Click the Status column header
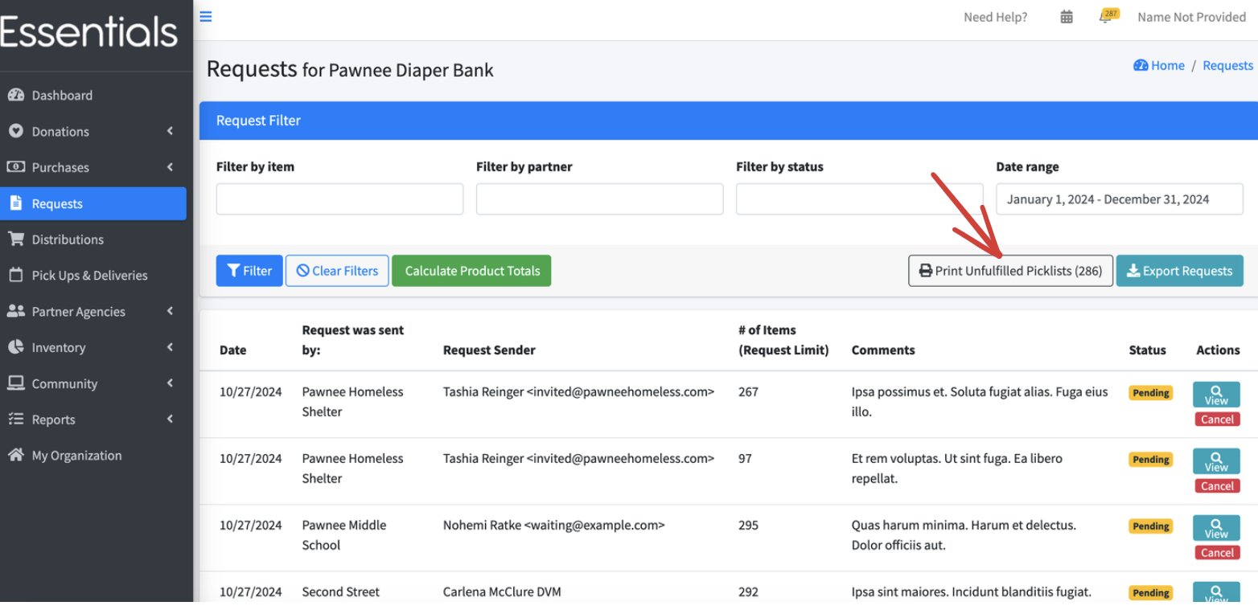Image resolution: width=1258 pixels, height=614 pixels. [1147, 350]
